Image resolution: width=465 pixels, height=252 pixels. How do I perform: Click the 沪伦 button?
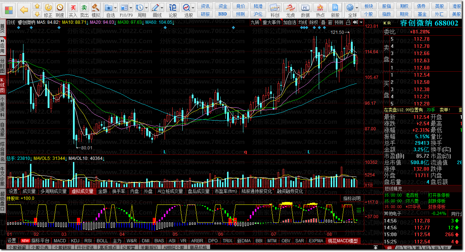[258, 14]
